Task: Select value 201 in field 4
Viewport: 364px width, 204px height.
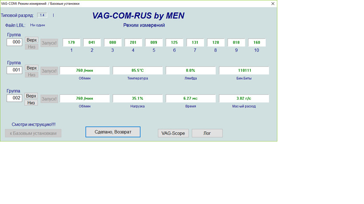Action: click(x=133, y=43)
